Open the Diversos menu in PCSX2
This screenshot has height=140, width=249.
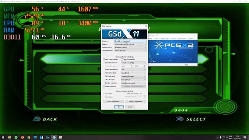[x=174, y=38]
